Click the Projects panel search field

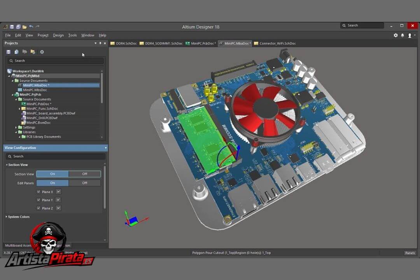[56, 61]
